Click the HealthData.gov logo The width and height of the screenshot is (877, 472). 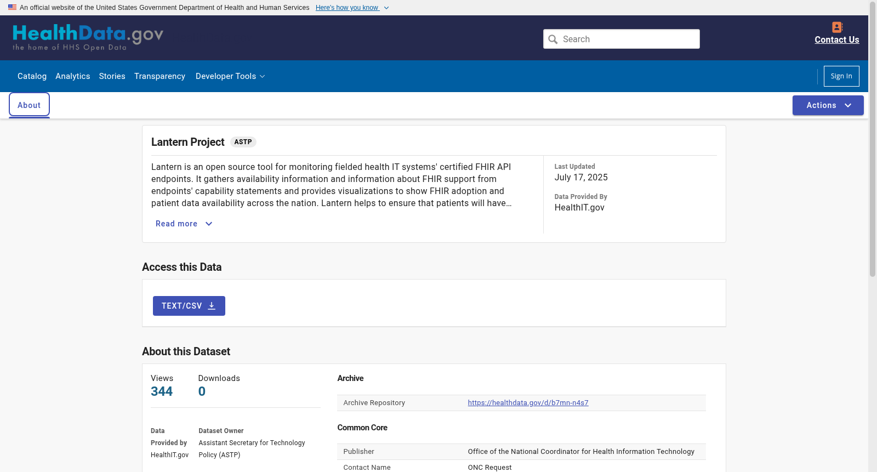pos(88,37)
